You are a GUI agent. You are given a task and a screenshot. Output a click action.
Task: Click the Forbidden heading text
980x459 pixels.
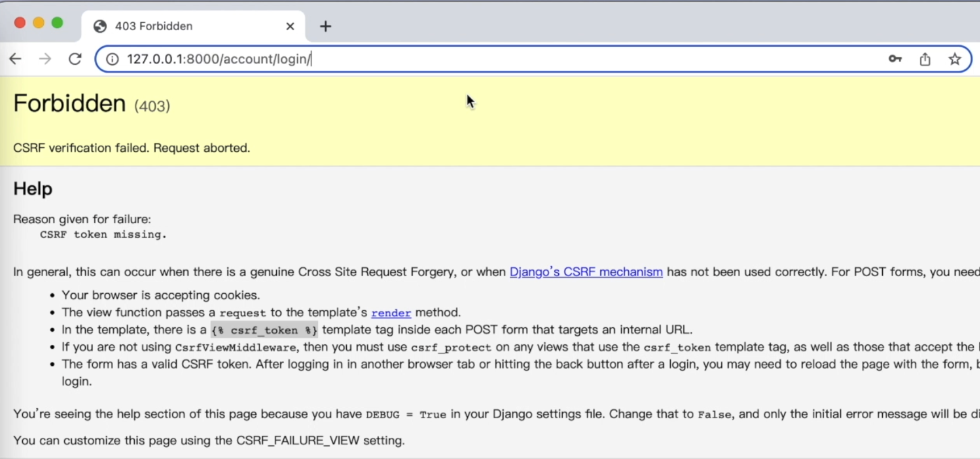(69, 103)
